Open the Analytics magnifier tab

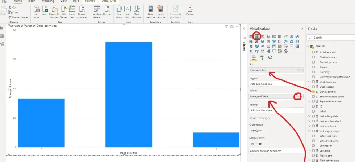click(x=270, y=57)
